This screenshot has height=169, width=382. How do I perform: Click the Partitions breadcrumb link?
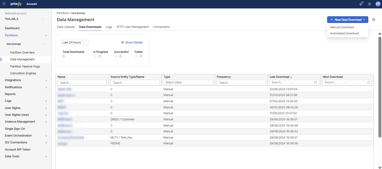(63, 13)
